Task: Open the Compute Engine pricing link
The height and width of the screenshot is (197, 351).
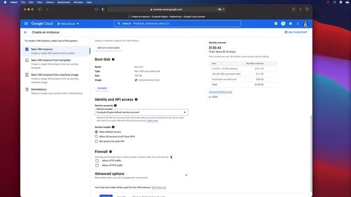Action: coord(220,92)
